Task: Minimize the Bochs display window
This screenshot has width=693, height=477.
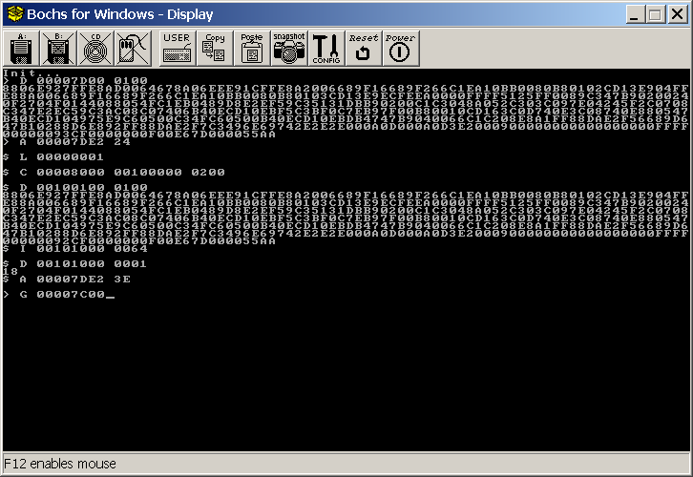Action: tap(634, 14)
